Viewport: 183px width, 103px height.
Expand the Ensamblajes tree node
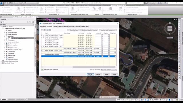5,54
